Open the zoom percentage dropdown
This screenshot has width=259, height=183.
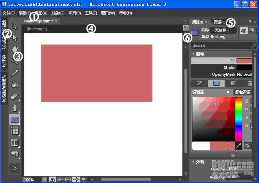(x=45, y=179)
